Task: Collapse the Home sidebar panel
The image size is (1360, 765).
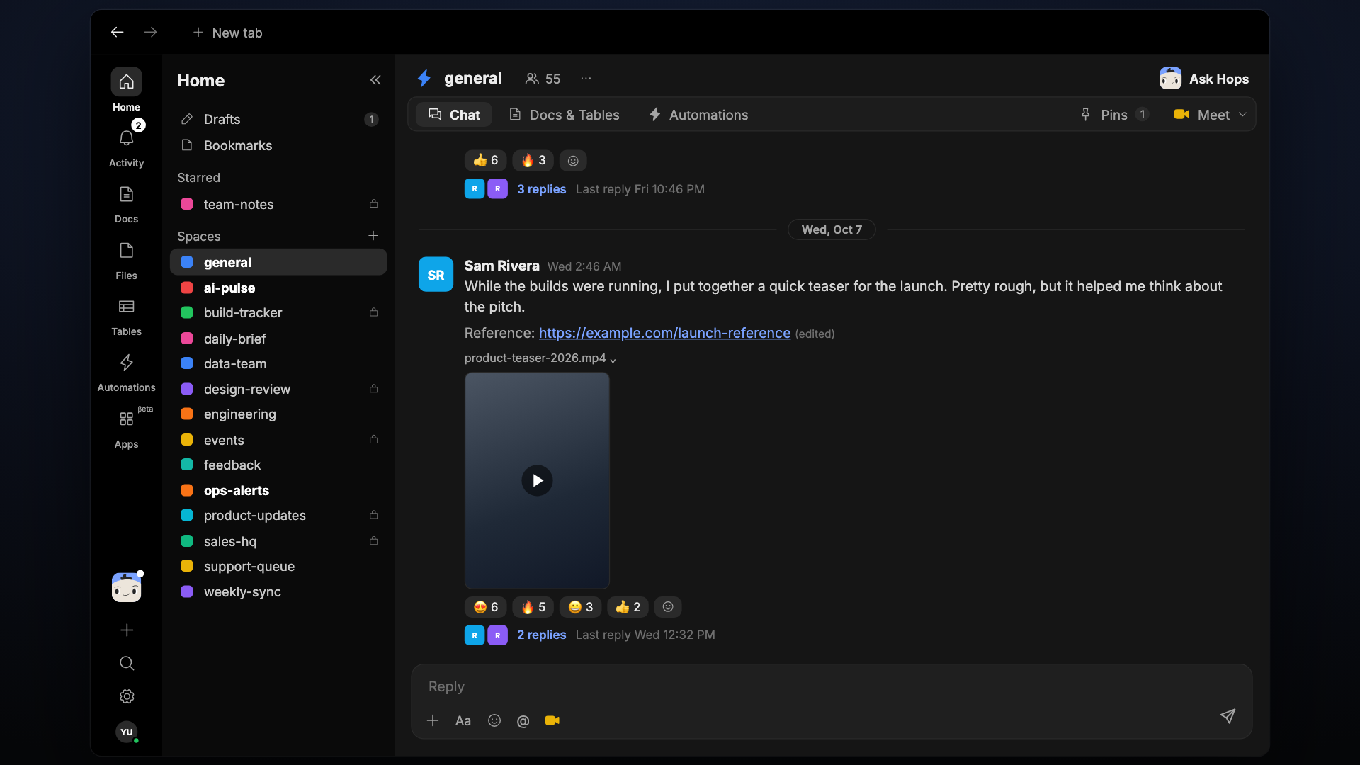Action: pos(375,80)
